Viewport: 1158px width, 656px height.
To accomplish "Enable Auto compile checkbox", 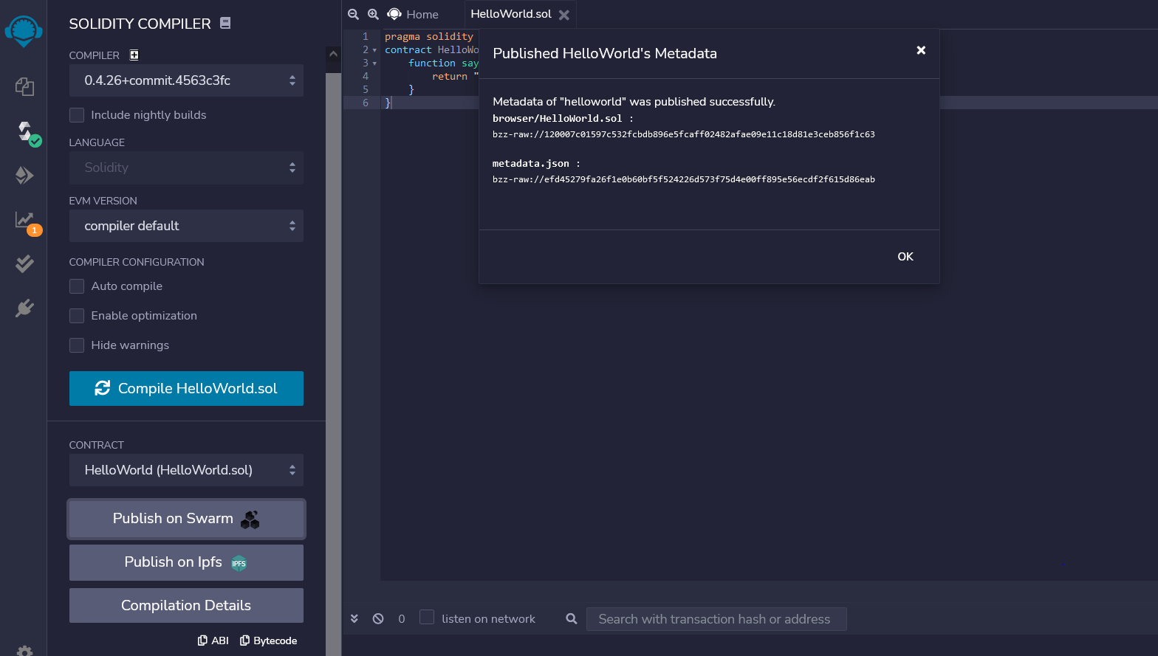I will 77,286.
